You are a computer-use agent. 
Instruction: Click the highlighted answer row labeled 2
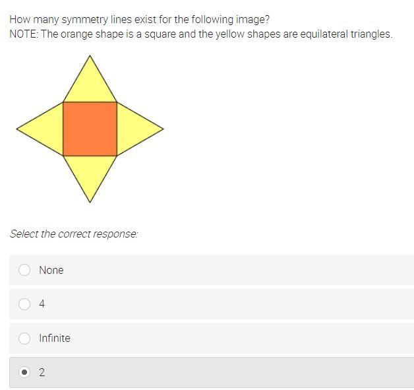tap(212, 372)
